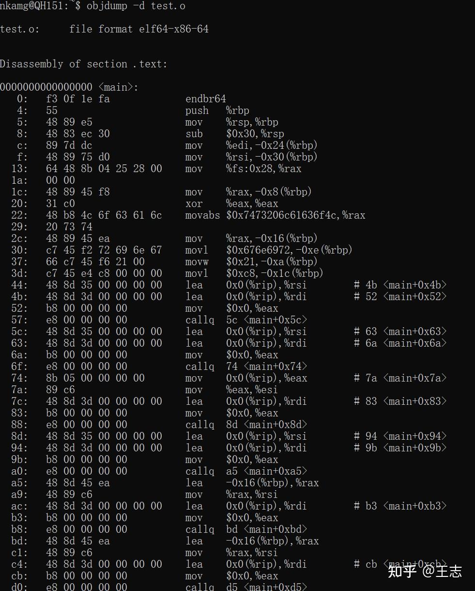
Task: Click the callq 74 <main+0x74> instruction
Action: point(246,367)
